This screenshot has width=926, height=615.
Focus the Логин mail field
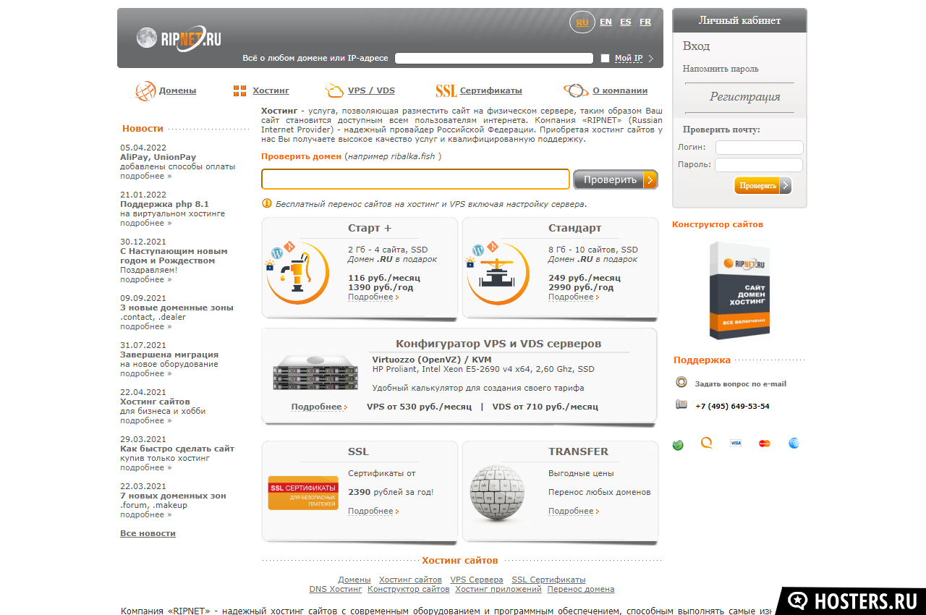point(760,148)
